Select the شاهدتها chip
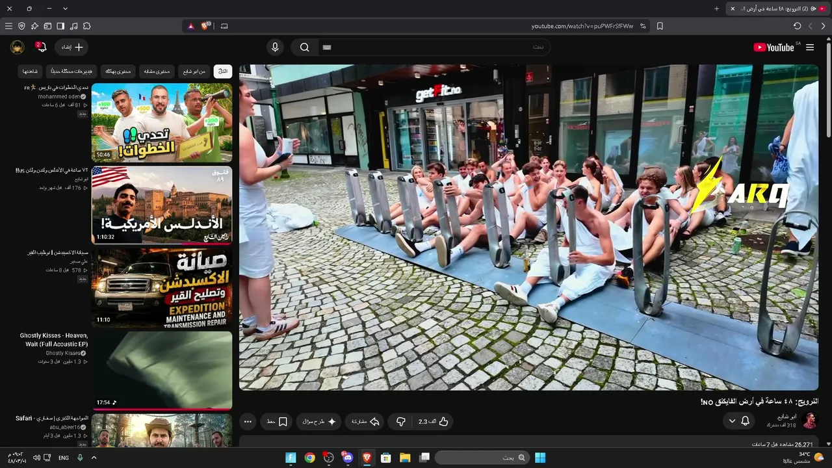832x468 pixels. pos(31,71)
